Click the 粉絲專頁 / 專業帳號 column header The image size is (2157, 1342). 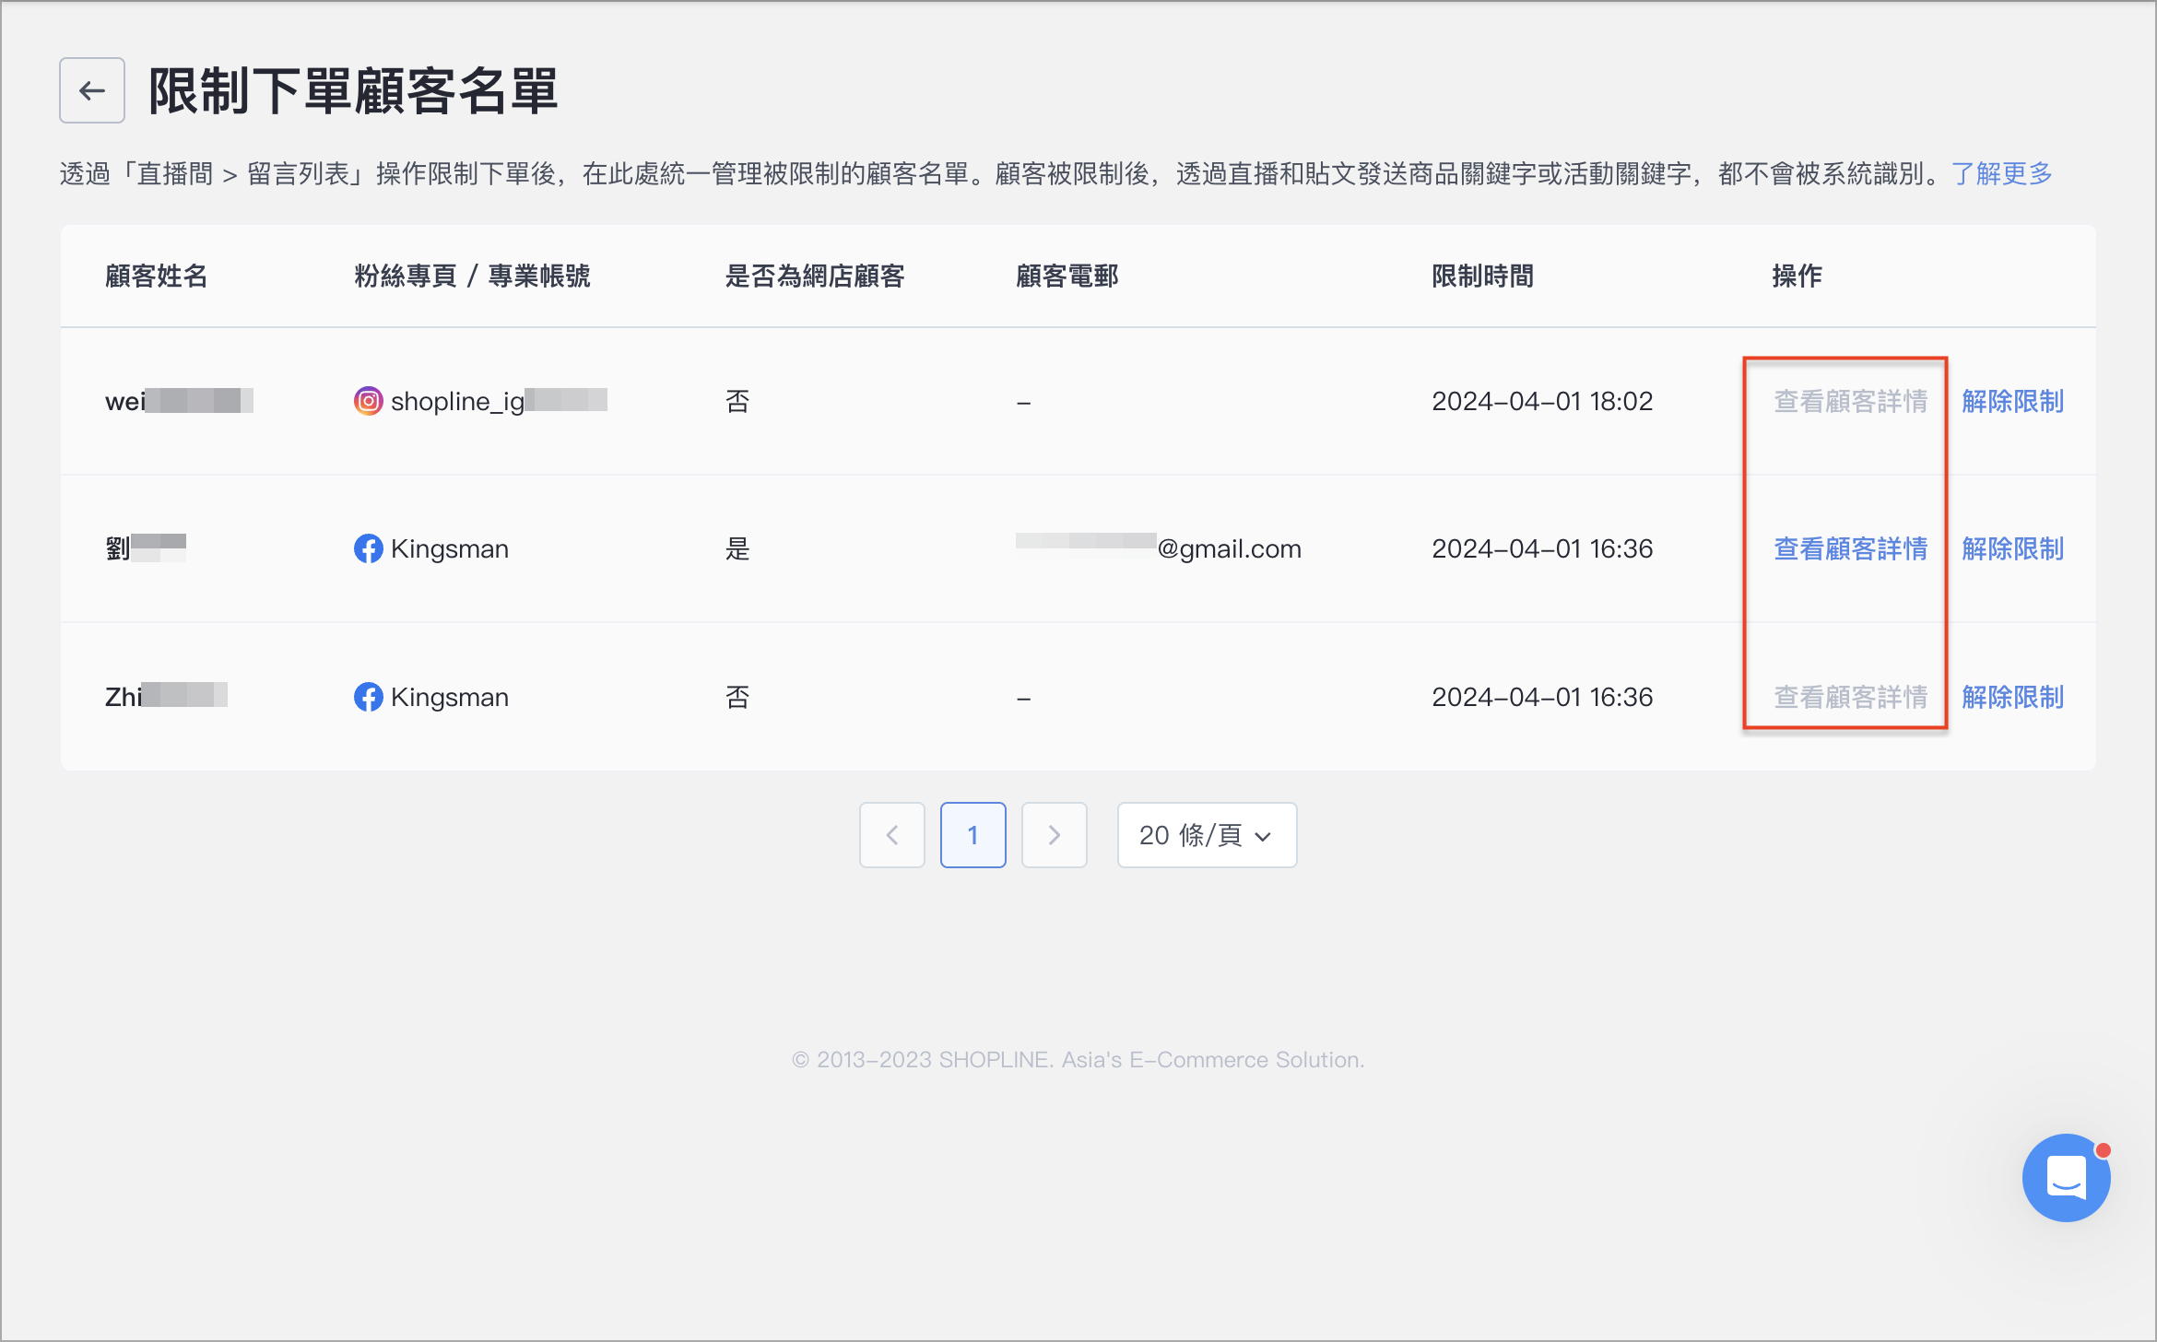pyautogui.click(x=472, y=276)
